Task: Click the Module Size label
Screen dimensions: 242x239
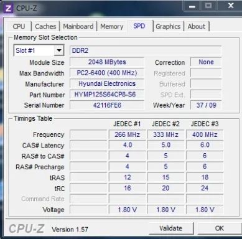Action: click(x=47, y=62)
